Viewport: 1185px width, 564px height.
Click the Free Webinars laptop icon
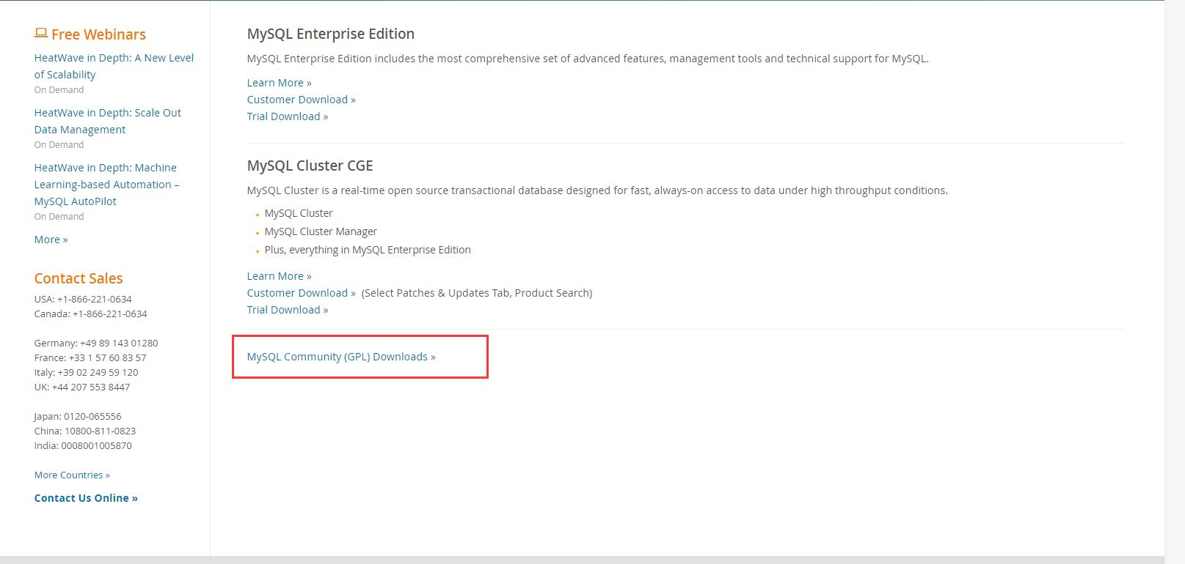(41, 33)
